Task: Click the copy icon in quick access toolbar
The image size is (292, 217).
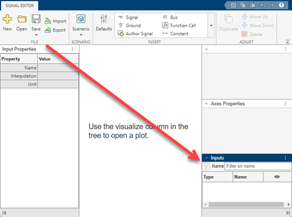Action: tap(243, 5)
